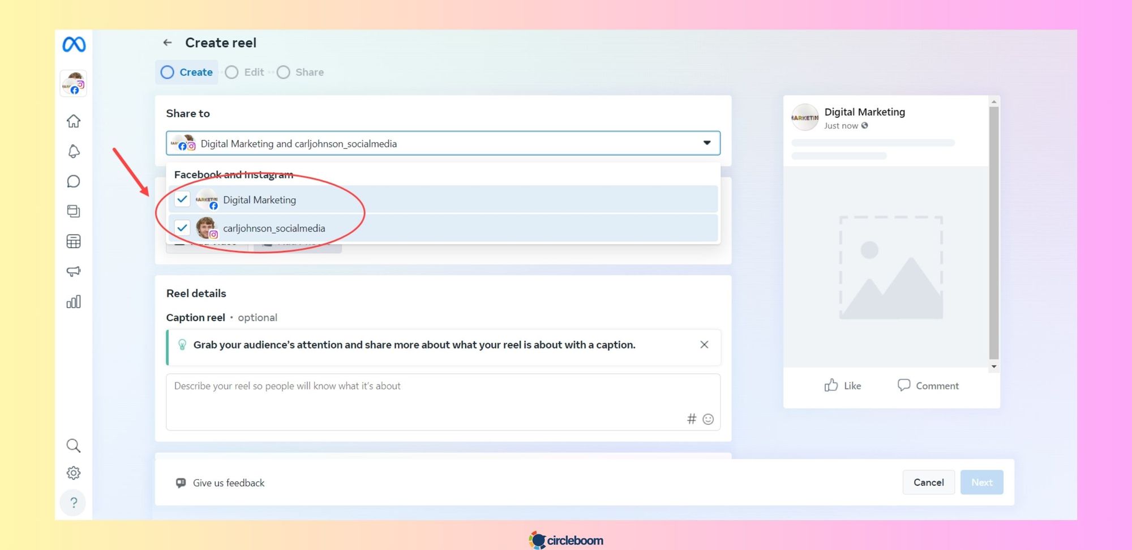This screenshot has height=550, width=1132.
Task: Click the Share to account selector field
Action: click(443, 143)
